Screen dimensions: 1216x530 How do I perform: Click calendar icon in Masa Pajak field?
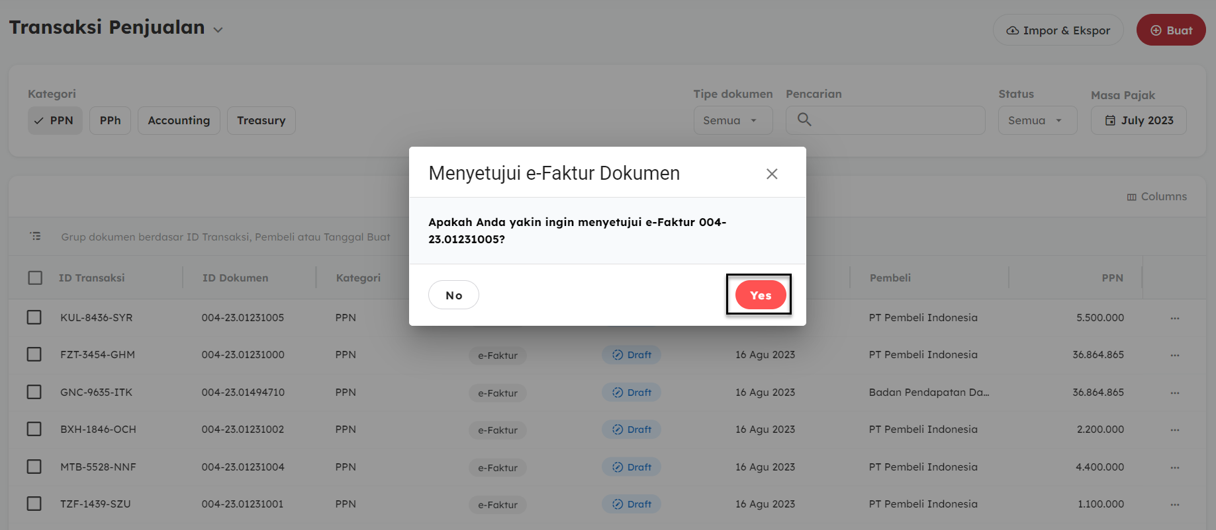click(1110, 120)
